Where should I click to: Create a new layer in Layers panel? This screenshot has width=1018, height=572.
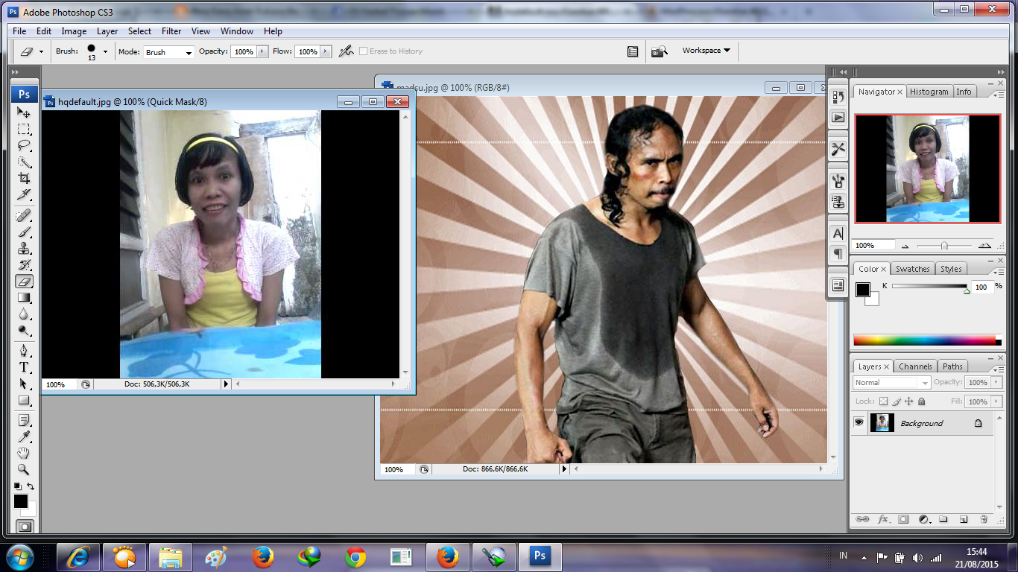(963, 519)
